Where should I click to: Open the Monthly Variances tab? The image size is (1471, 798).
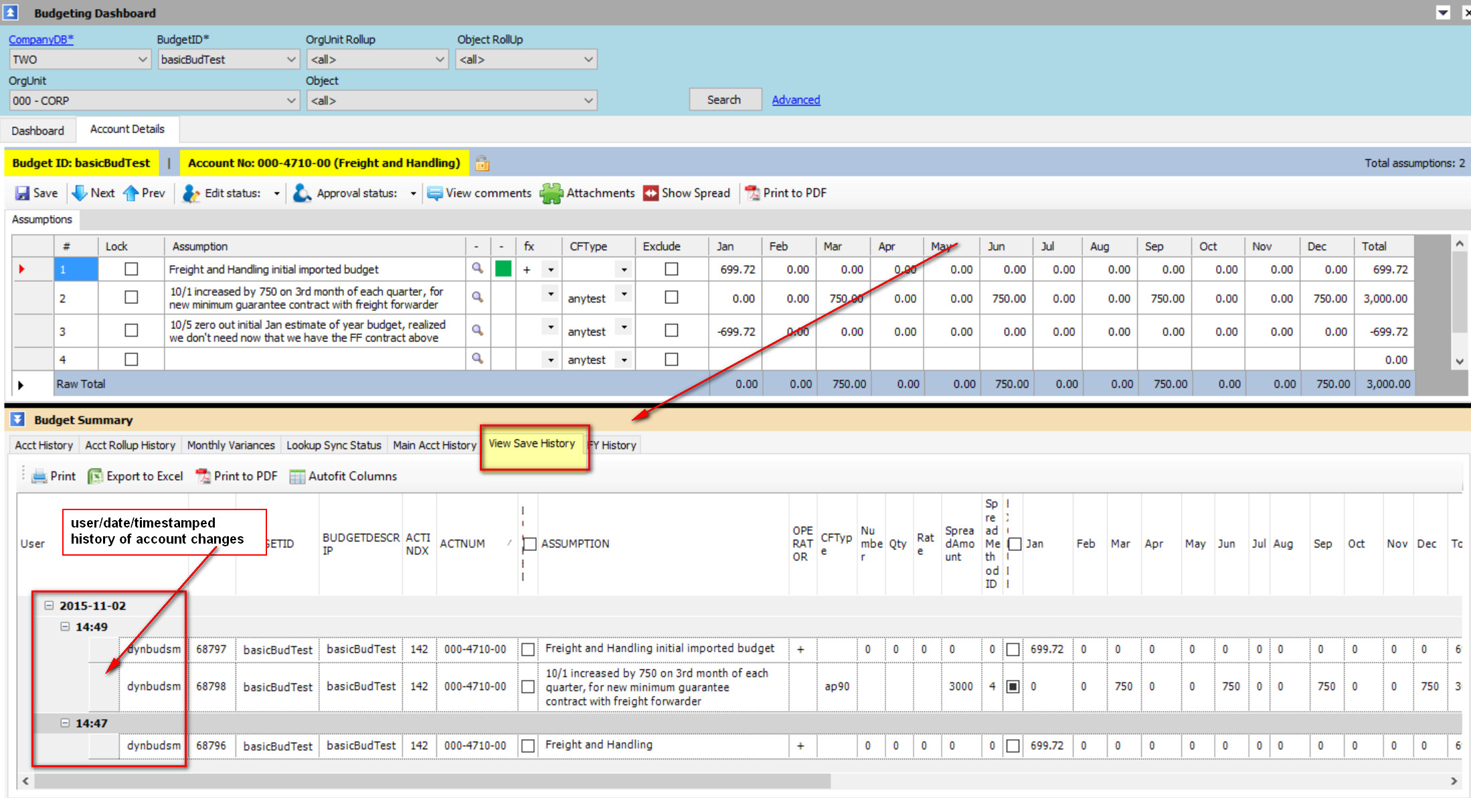click(231, 445)
